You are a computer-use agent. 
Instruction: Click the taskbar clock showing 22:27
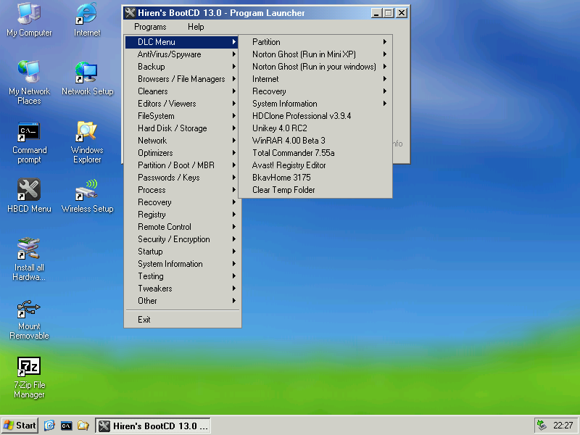tap(563, 426)
